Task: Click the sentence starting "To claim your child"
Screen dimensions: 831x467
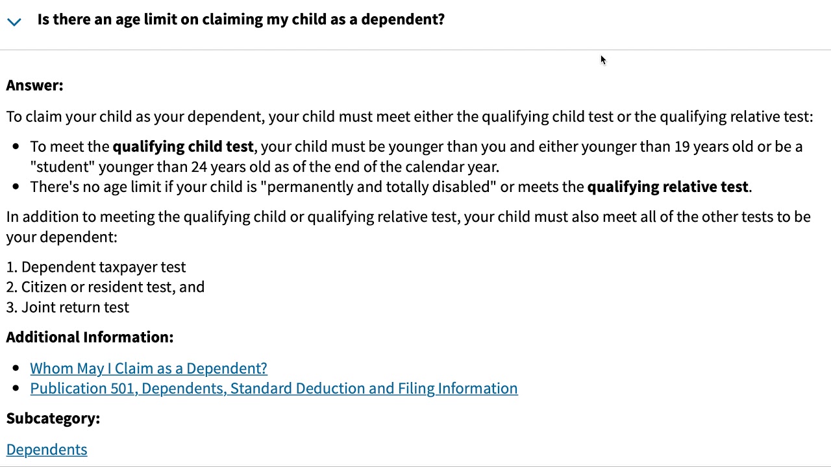Action: pos(409,117)
